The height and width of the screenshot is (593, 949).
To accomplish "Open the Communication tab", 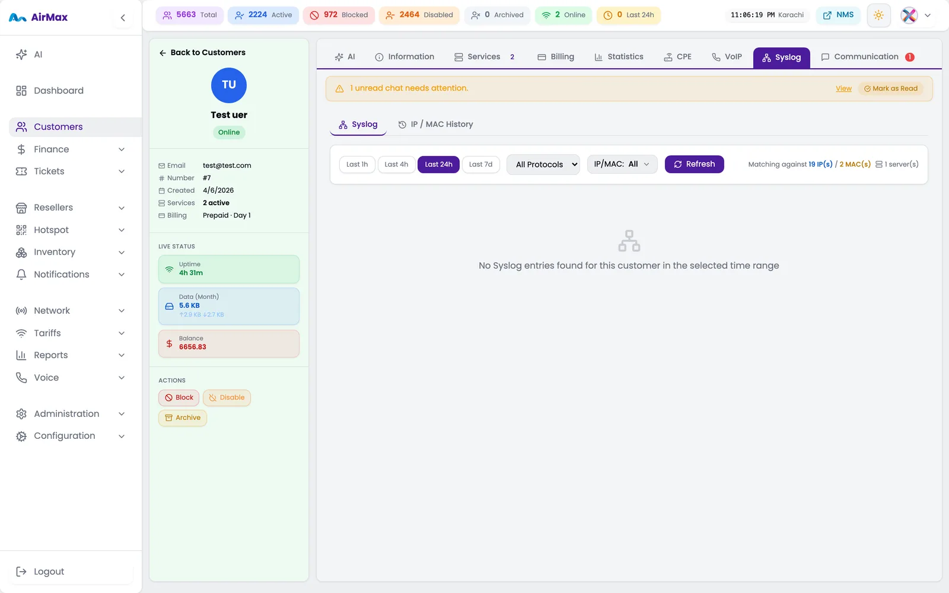I will click(868, 57).
